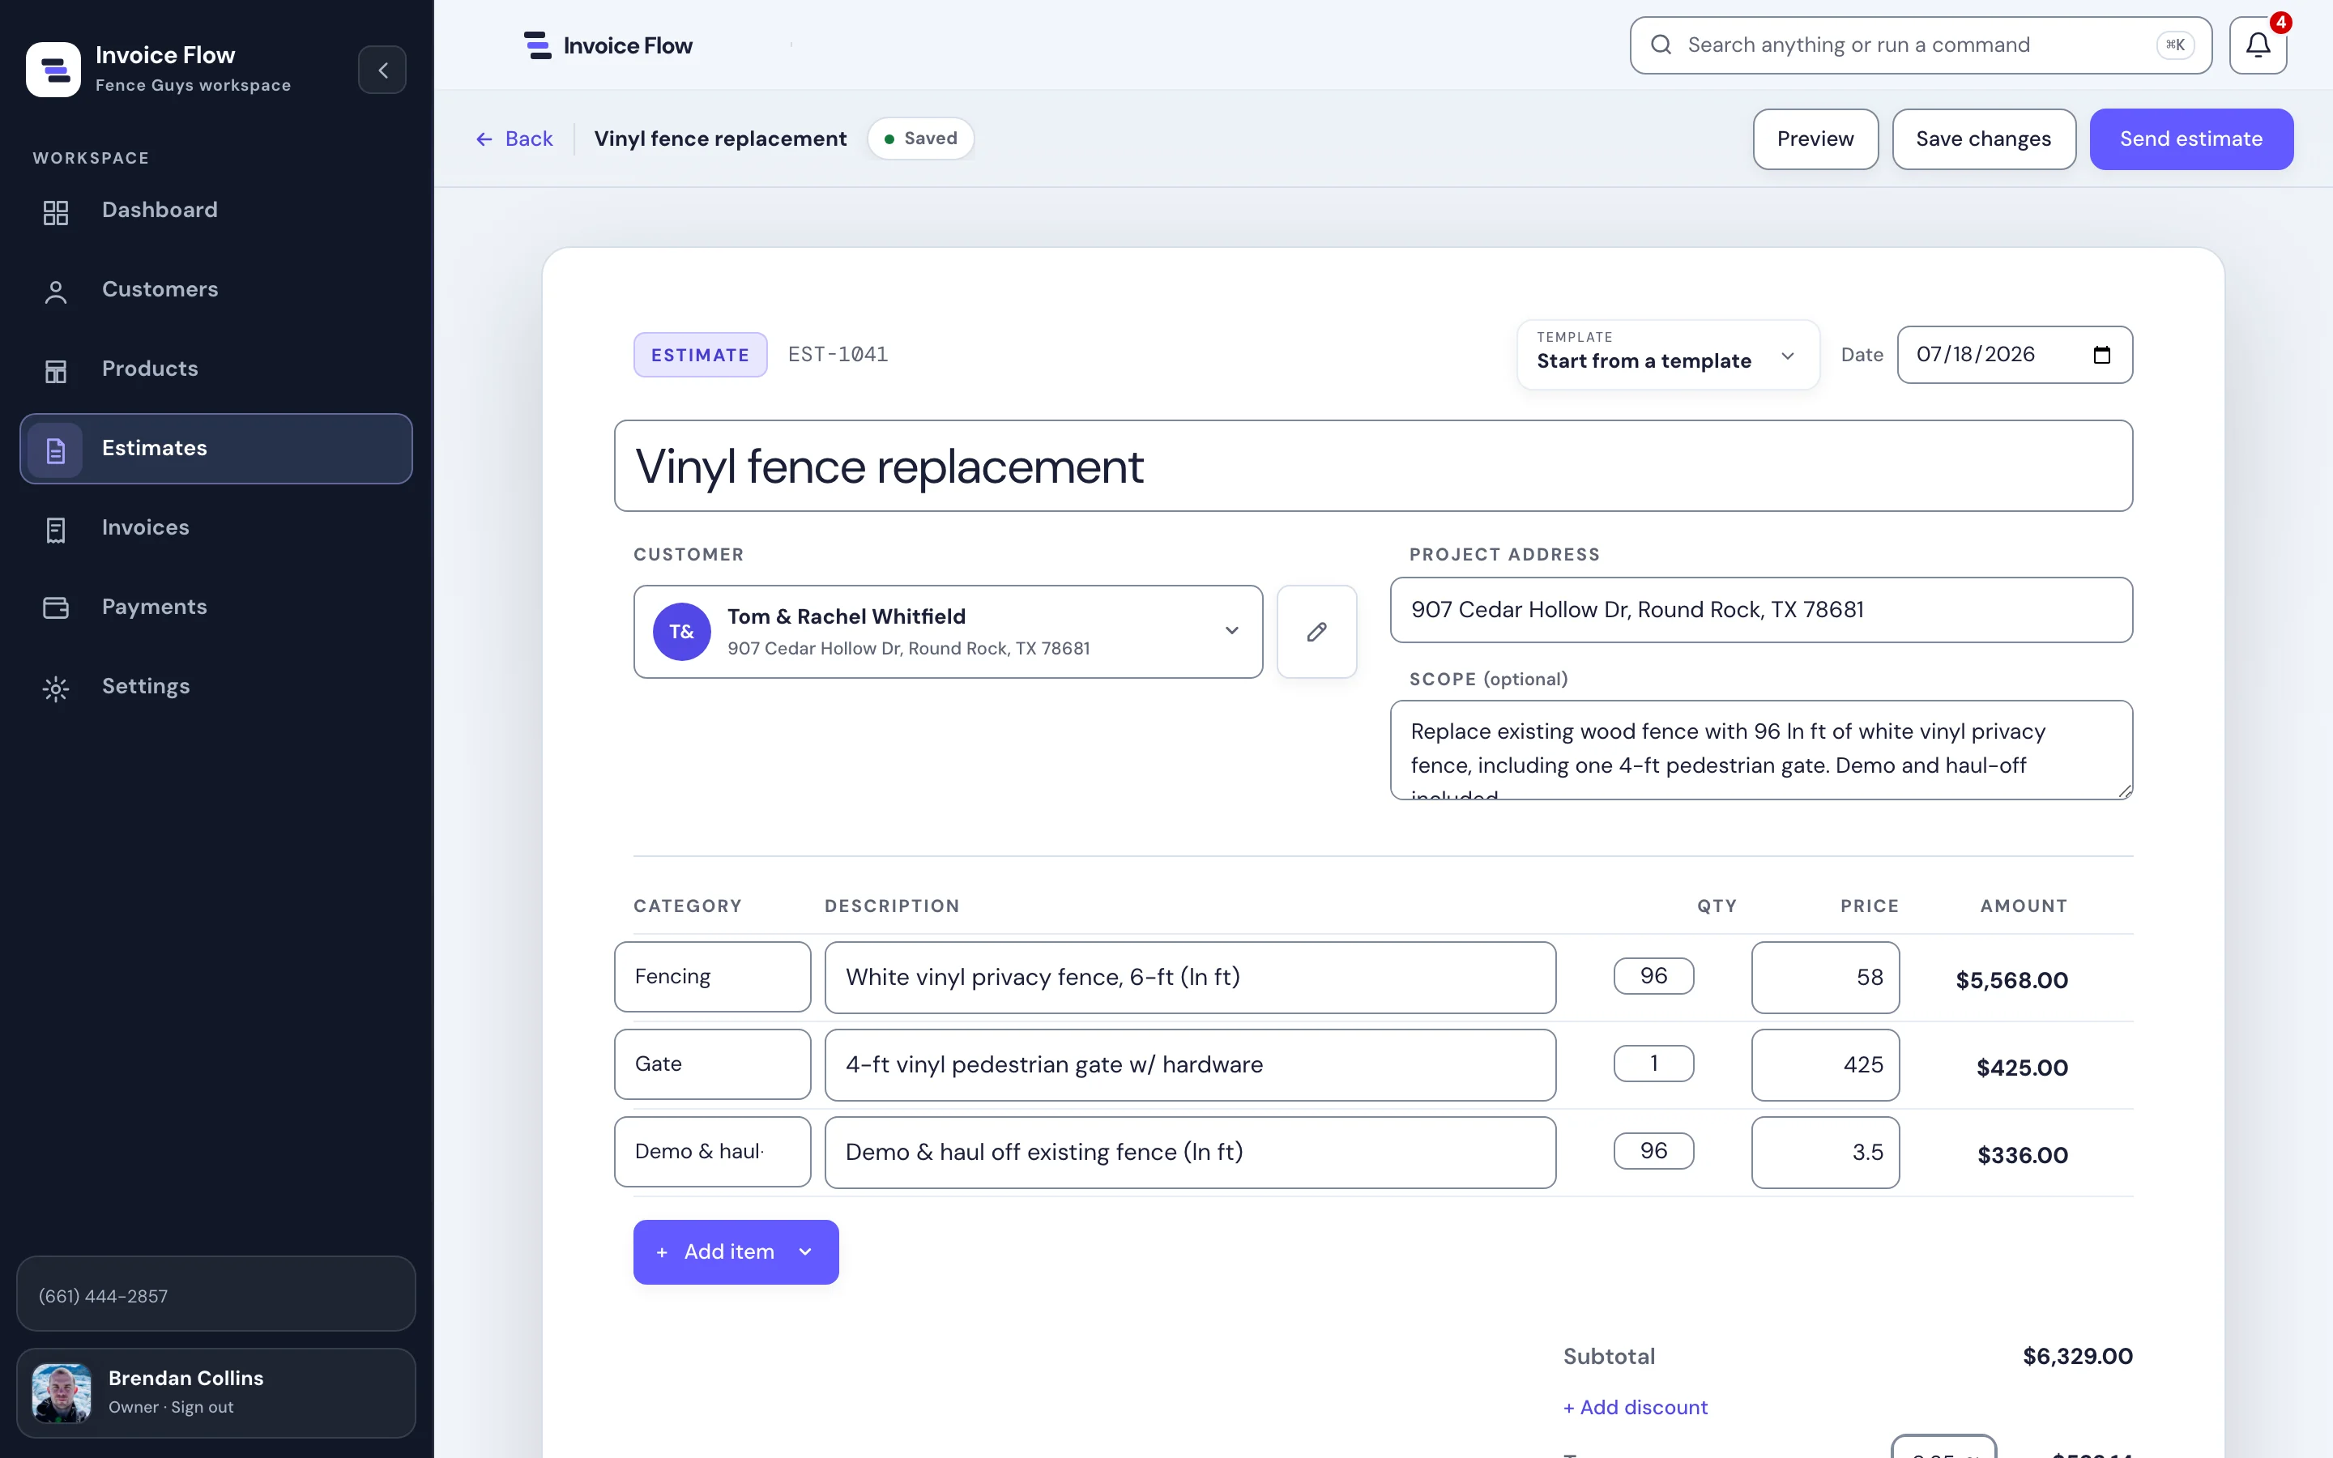Edit customer with the pencil icon
2333x1458 pixels.
(x=1316, y=632)
